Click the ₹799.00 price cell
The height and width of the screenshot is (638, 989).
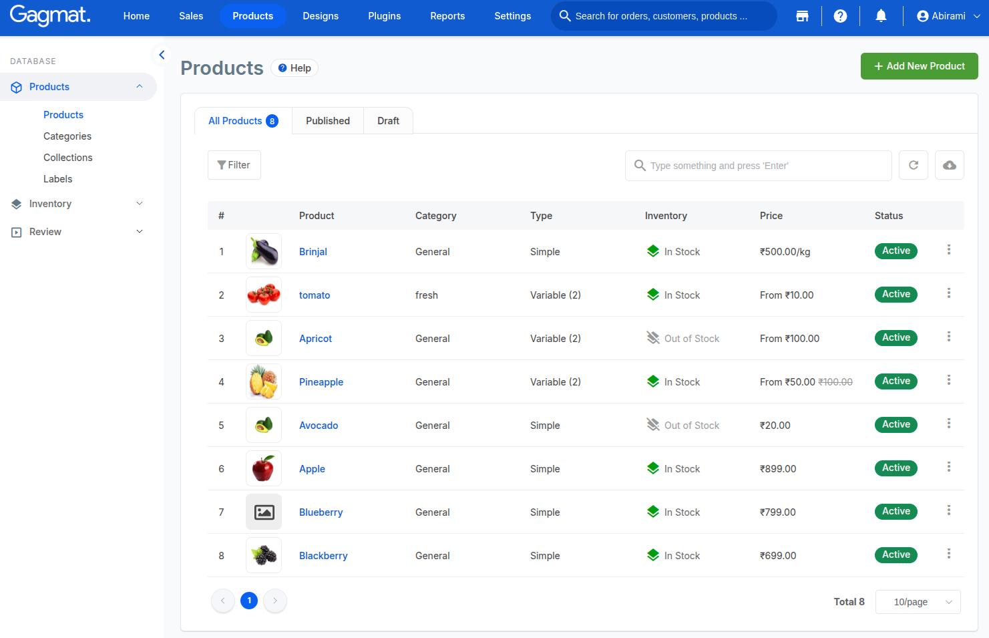tap(778, 512)
